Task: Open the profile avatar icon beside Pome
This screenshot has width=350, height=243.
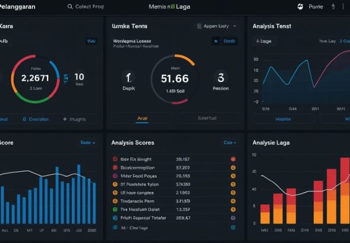Action: click(300, 7)
